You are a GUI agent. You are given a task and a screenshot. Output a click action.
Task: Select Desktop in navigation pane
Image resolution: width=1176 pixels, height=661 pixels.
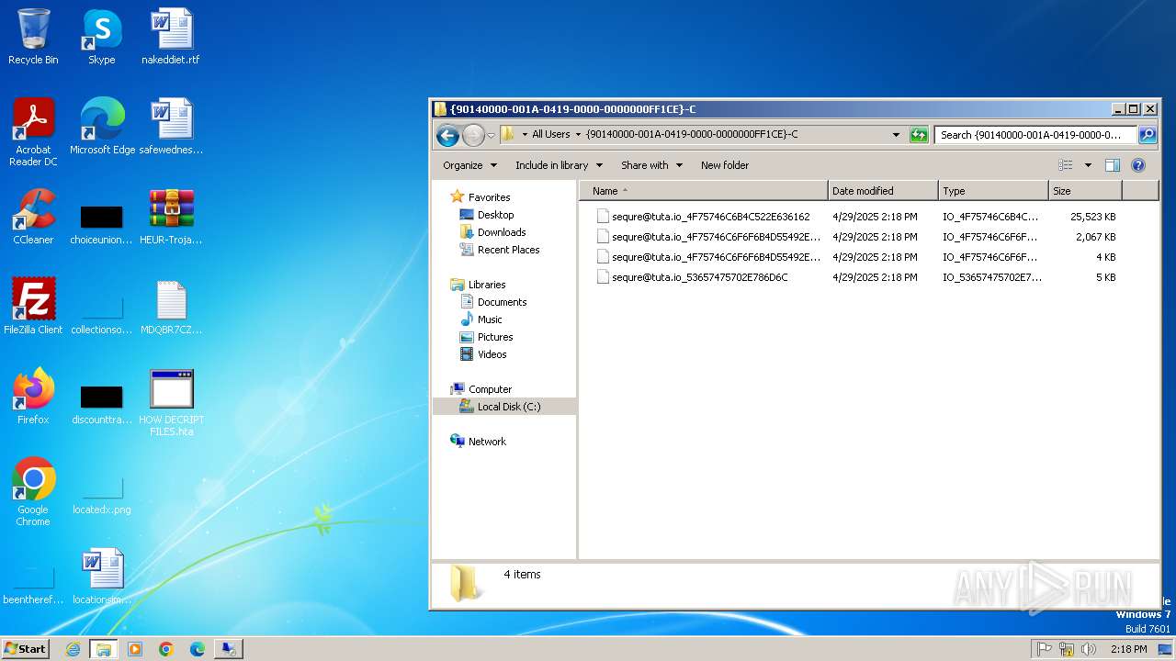[x=495, y=215]
